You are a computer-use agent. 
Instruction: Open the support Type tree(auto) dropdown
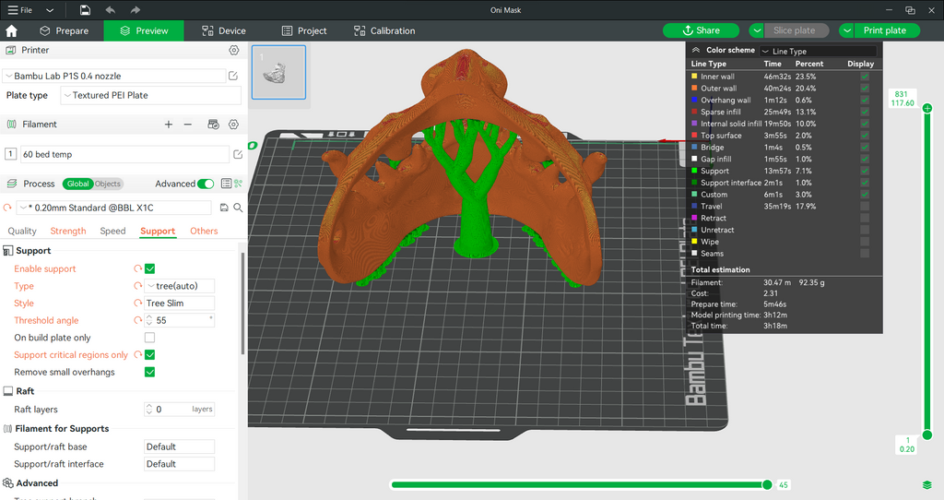pos(180,286)
